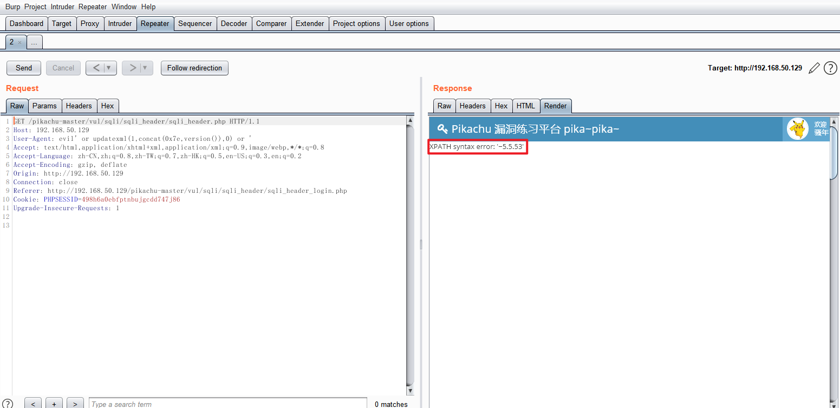Open the Intruder menu
Viewport: 840px width, 408px height.
point(63,7)
